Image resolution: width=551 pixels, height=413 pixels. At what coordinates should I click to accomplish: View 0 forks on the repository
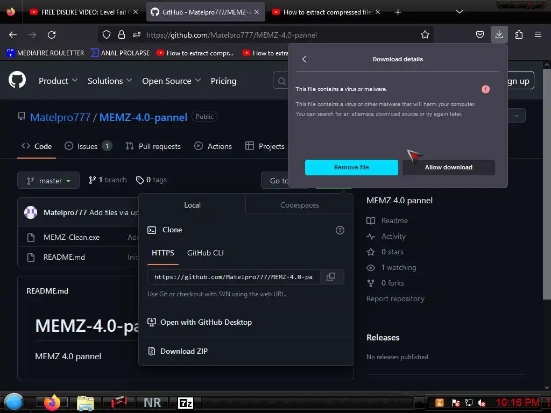(385, 283)
